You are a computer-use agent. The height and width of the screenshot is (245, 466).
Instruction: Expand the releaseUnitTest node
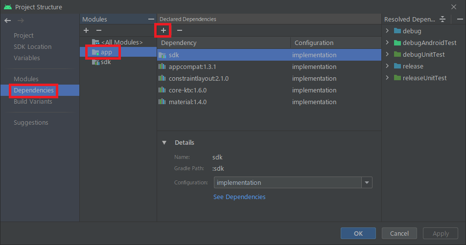point(387,77)
